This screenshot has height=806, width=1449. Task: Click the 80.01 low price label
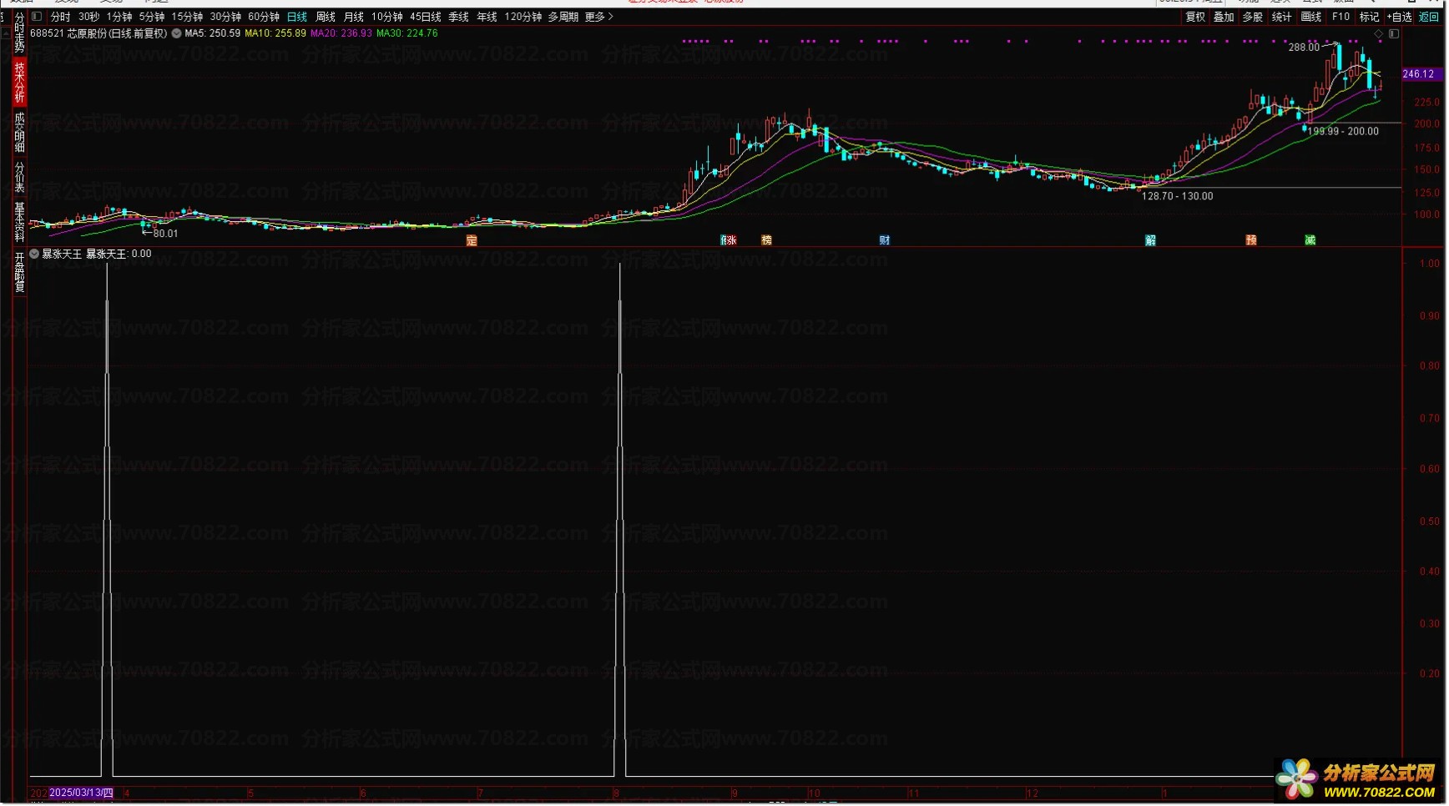[165, 234]
